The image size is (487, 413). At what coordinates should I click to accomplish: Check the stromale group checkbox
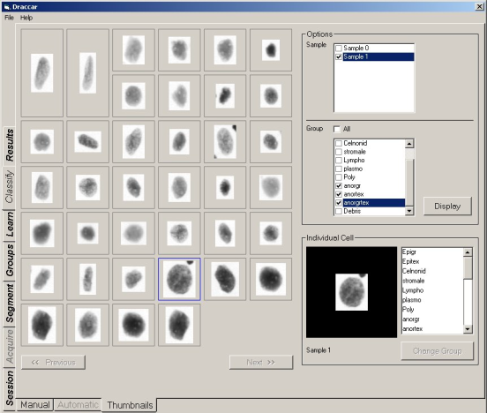click(x=339, y=152)
